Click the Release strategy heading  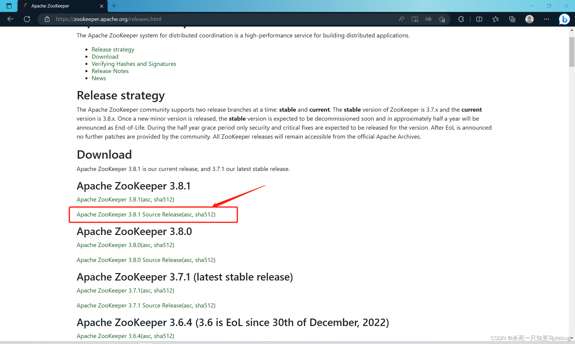pyautogui.click(x=121, y=96)
